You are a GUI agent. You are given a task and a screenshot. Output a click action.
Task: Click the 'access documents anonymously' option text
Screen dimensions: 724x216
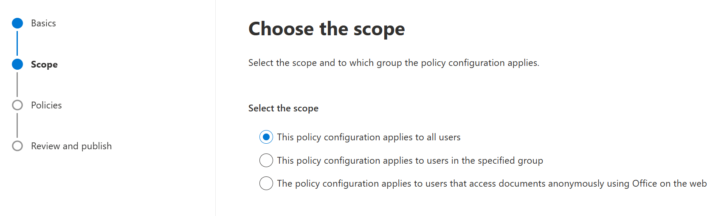coord(492,184)
